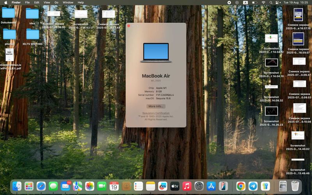312x195 pixels.
Task: Select the IELTS WRITING folder
Action: tap(32, 37)
